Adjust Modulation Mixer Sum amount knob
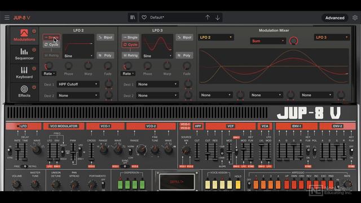This screenshot has height=203, width=361. (293, 41)
